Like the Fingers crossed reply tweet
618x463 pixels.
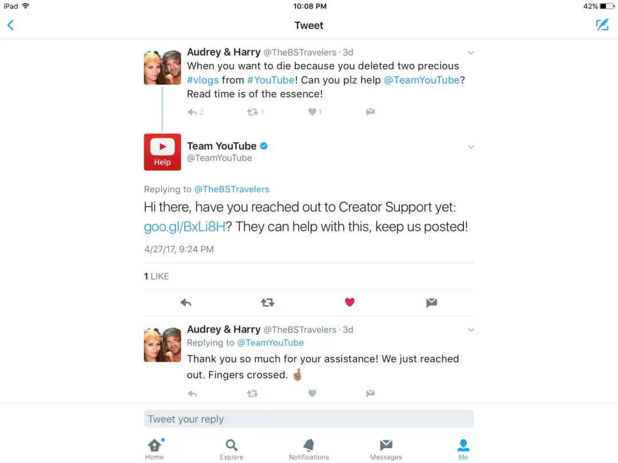[312, 393]
